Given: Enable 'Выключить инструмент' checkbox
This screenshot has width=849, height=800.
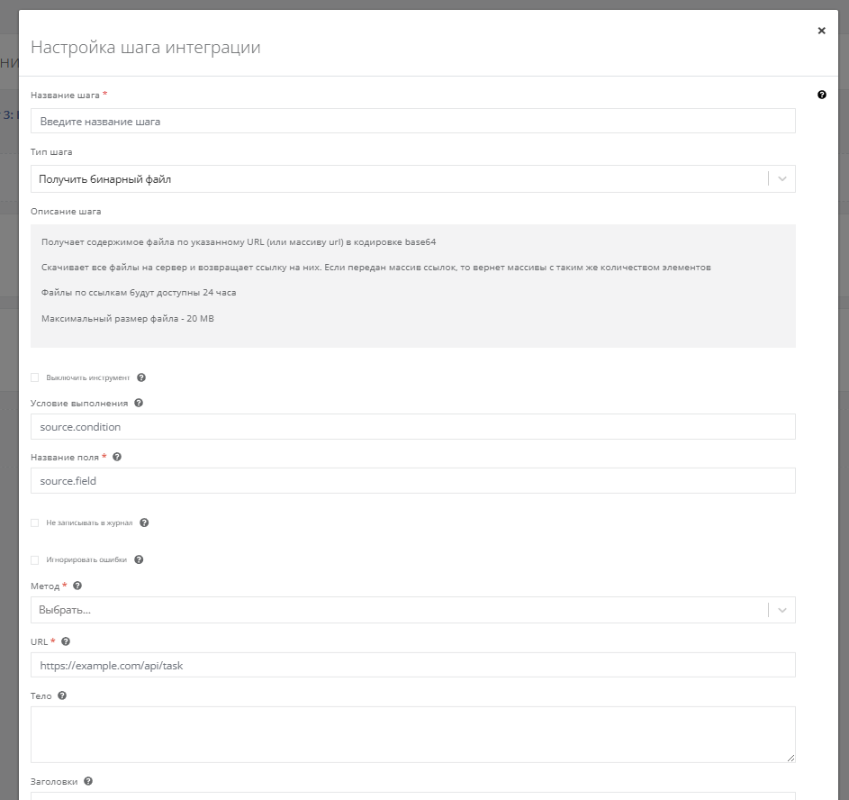Looking at the screenshot, I should tap(35, 378).
